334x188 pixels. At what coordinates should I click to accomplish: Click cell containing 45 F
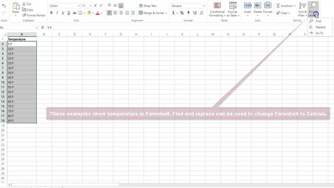click(22, 83)
